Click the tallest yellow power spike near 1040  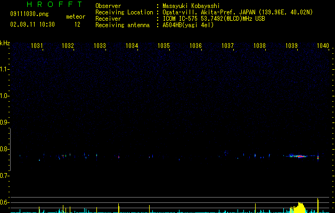click(x=318, y=206)
